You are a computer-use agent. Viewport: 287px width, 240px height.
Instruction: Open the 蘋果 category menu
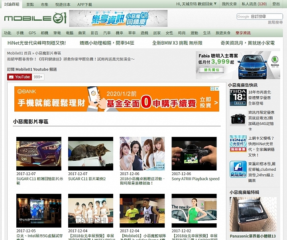pyautogui.click(x=82, y=33)
